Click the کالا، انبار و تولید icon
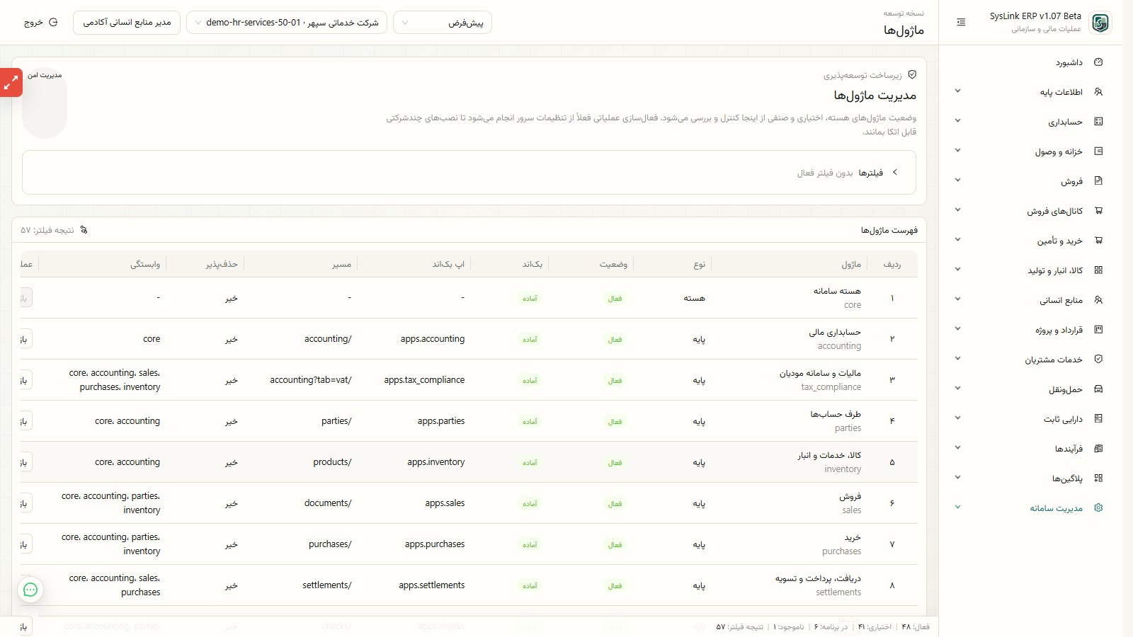This screenshot has width=1133, height=637. [1098, 270]
